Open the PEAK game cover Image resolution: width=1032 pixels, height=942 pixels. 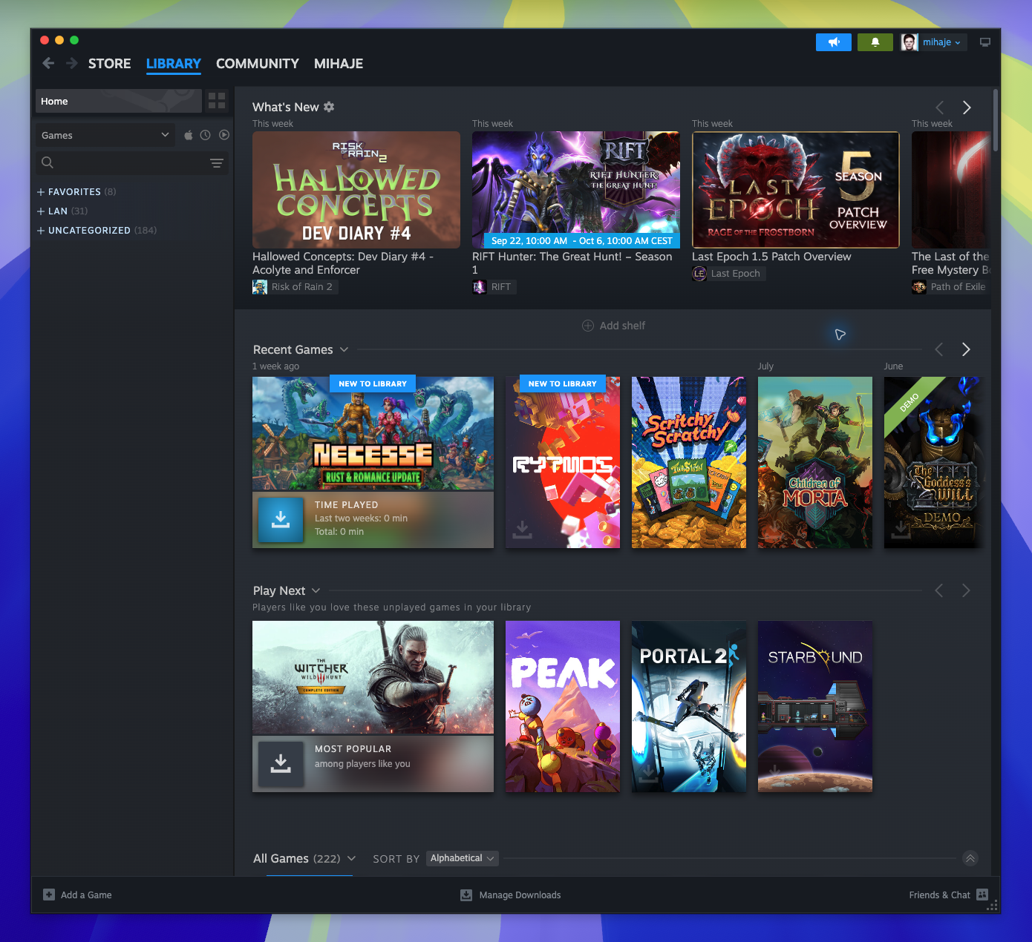pos(563,706)
